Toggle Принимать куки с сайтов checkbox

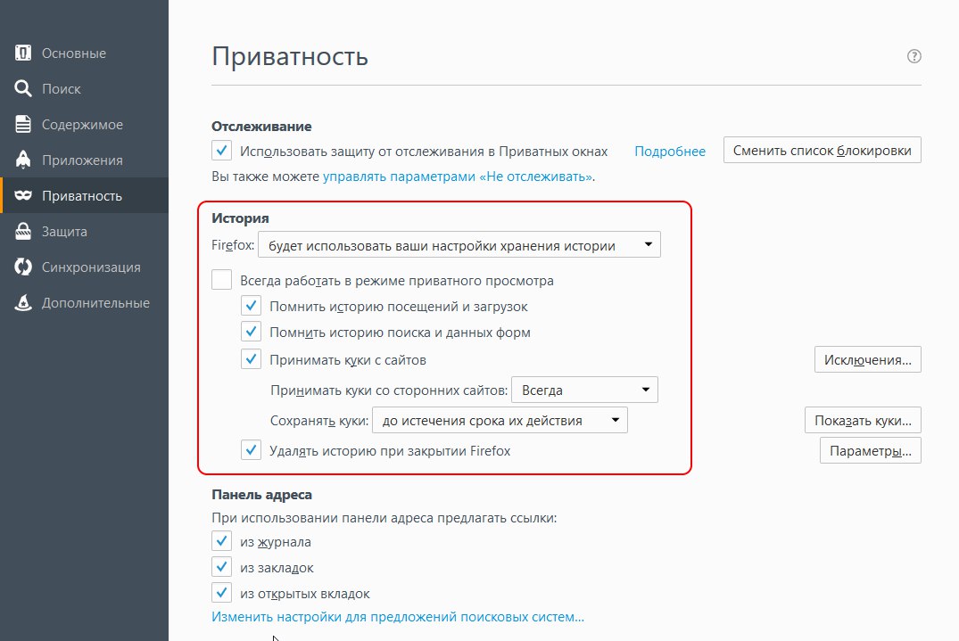tap(251, 359)
